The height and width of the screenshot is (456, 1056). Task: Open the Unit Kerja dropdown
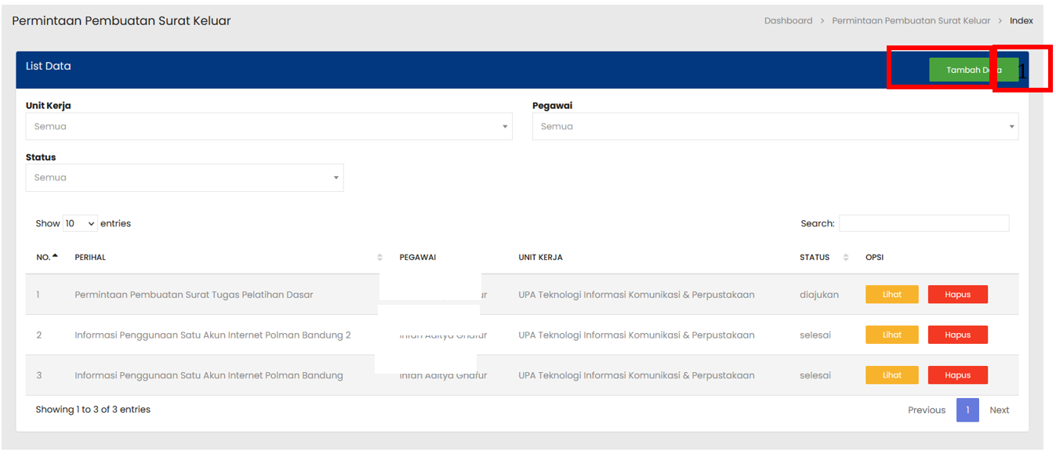pyautogui.click(x=268, y=127)
